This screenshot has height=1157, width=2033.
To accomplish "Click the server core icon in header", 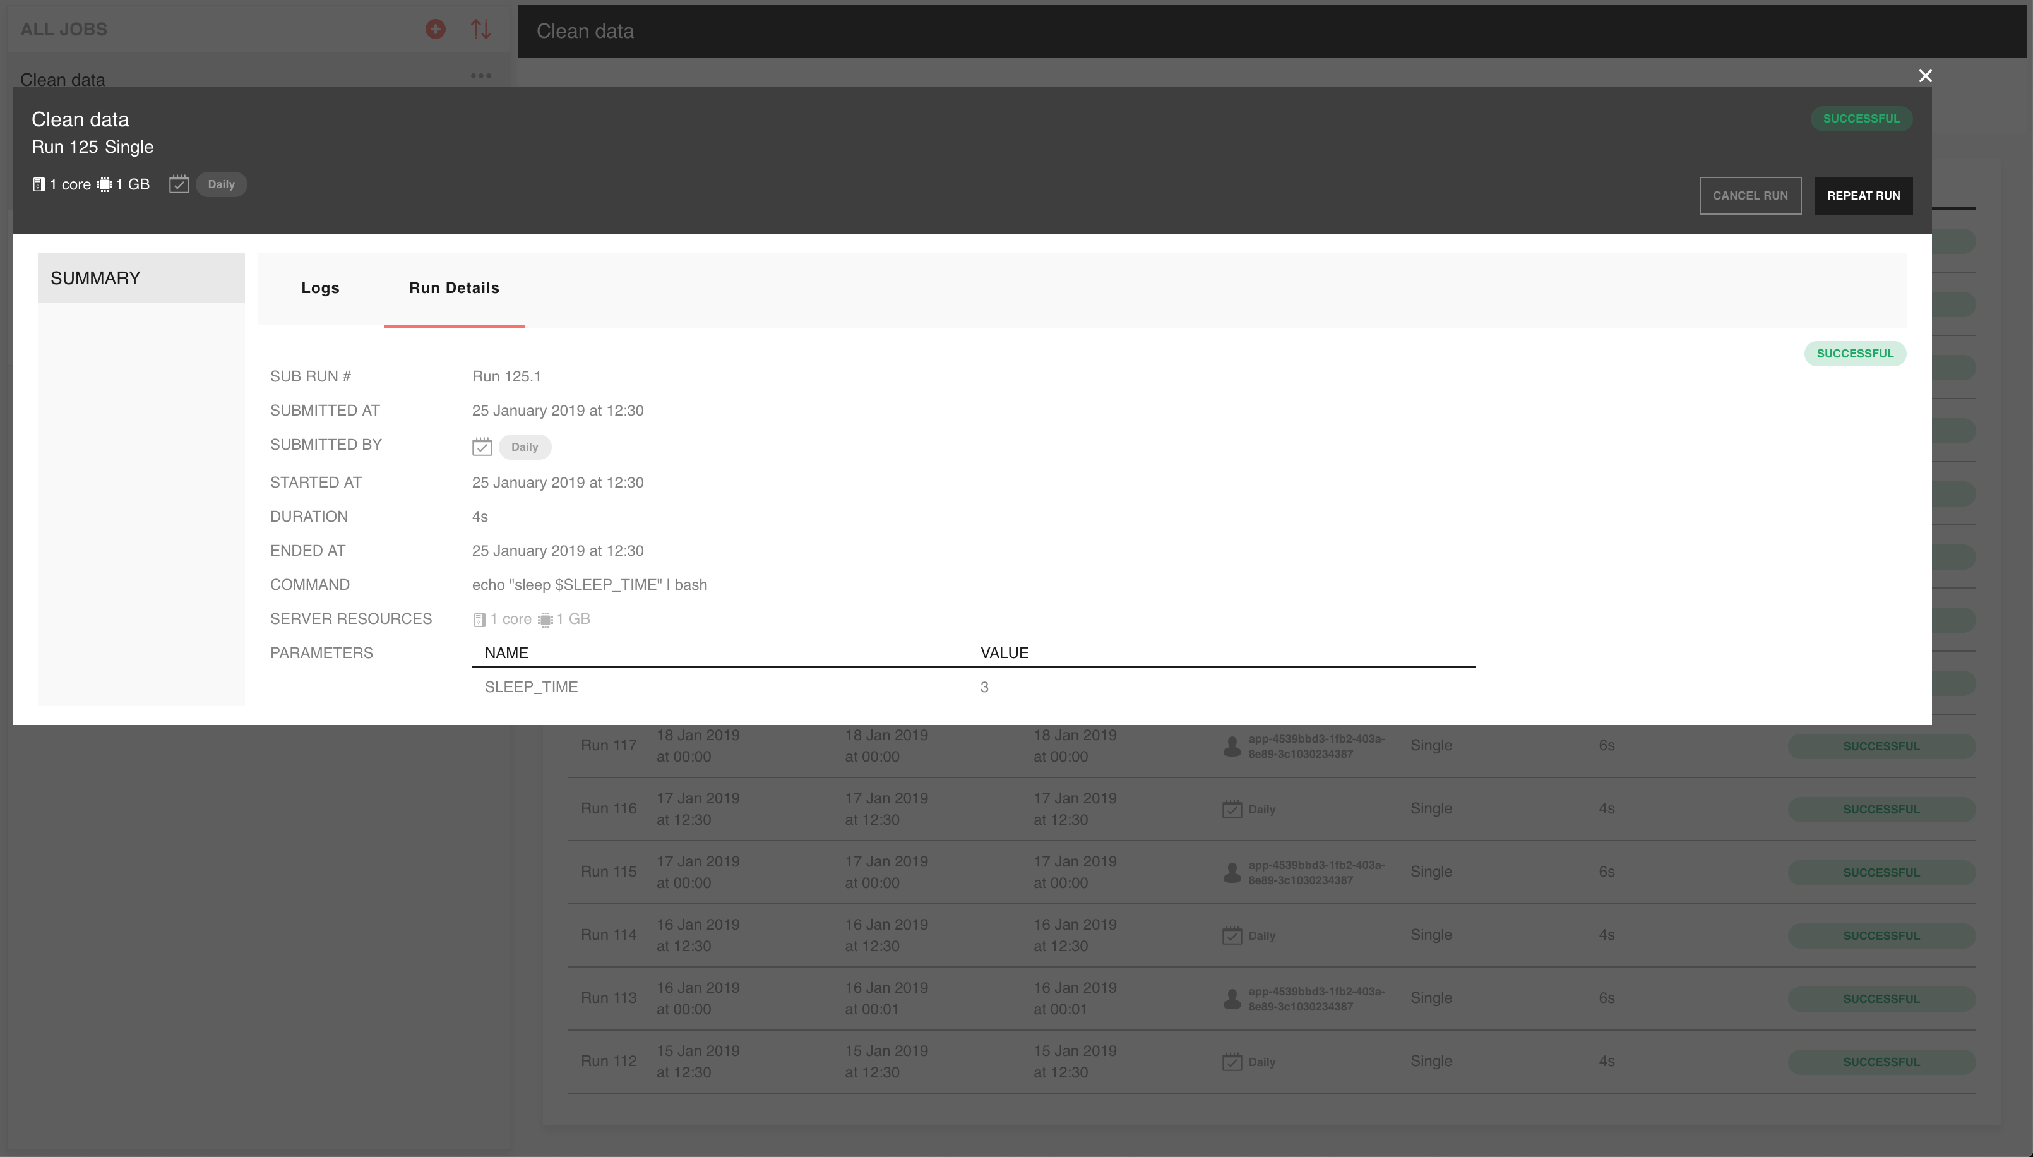I will coord(38,184).
